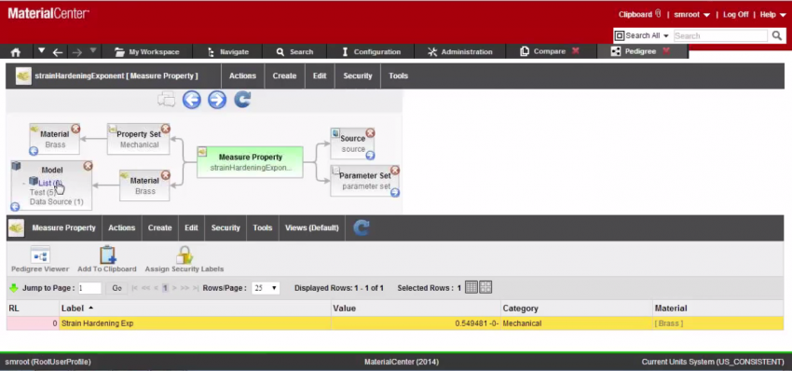Open the Configuration tab

click(x=371, y=51)
